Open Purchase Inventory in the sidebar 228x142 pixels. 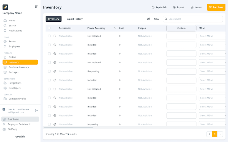click(19, 67)
